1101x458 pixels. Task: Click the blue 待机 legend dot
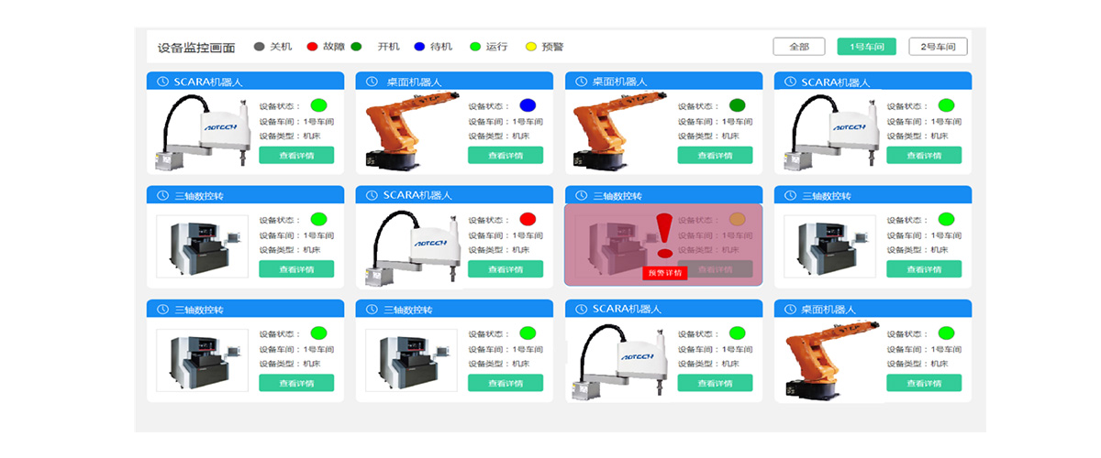[x=419, y=47]
